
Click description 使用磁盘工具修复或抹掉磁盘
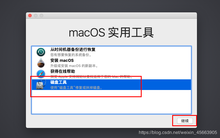tap(76, 88)
